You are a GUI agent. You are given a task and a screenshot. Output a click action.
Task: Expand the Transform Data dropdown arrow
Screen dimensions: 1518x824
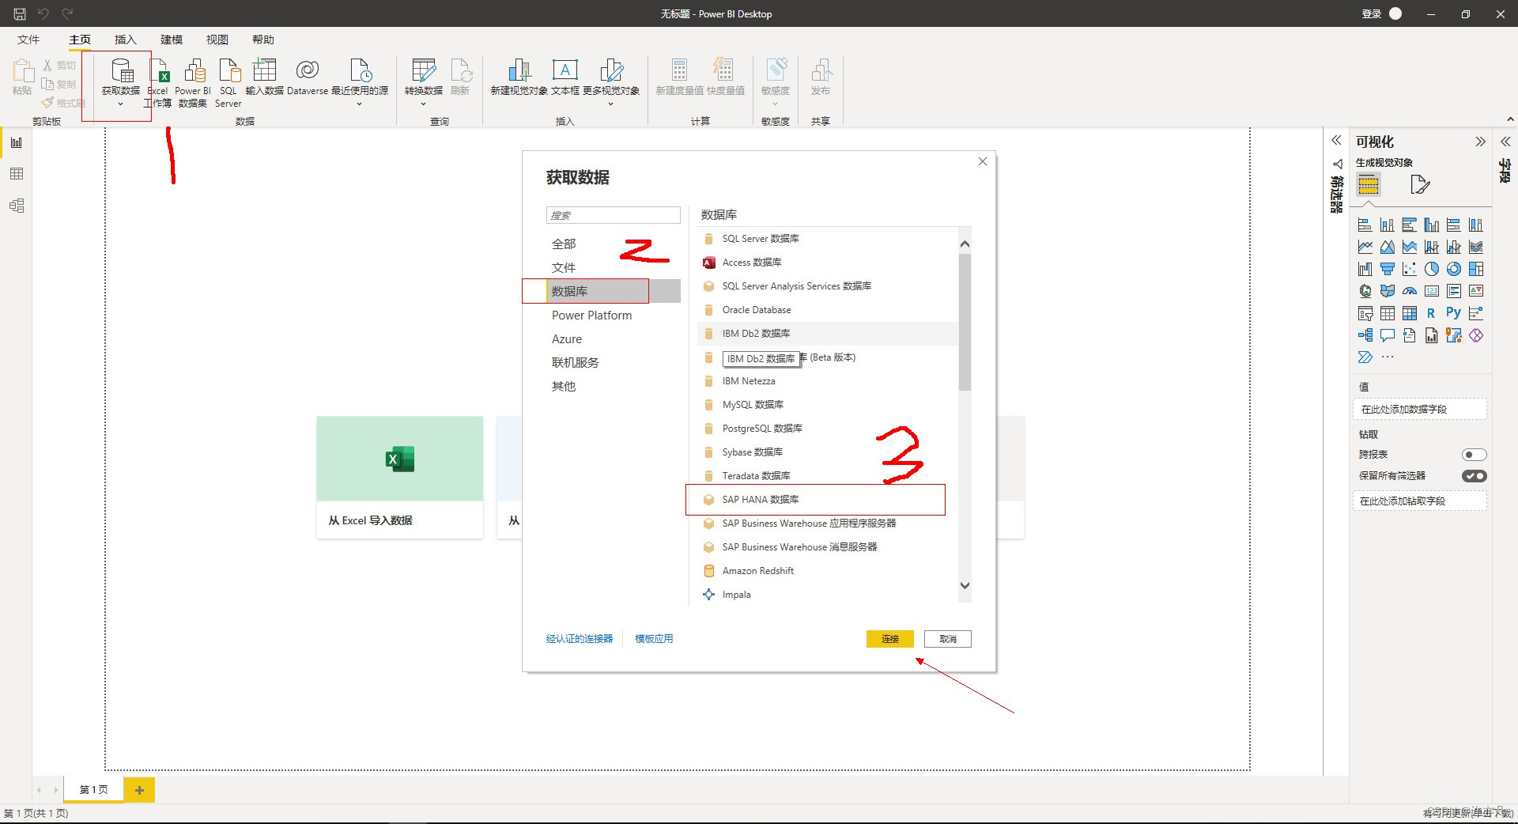point(423,104)
